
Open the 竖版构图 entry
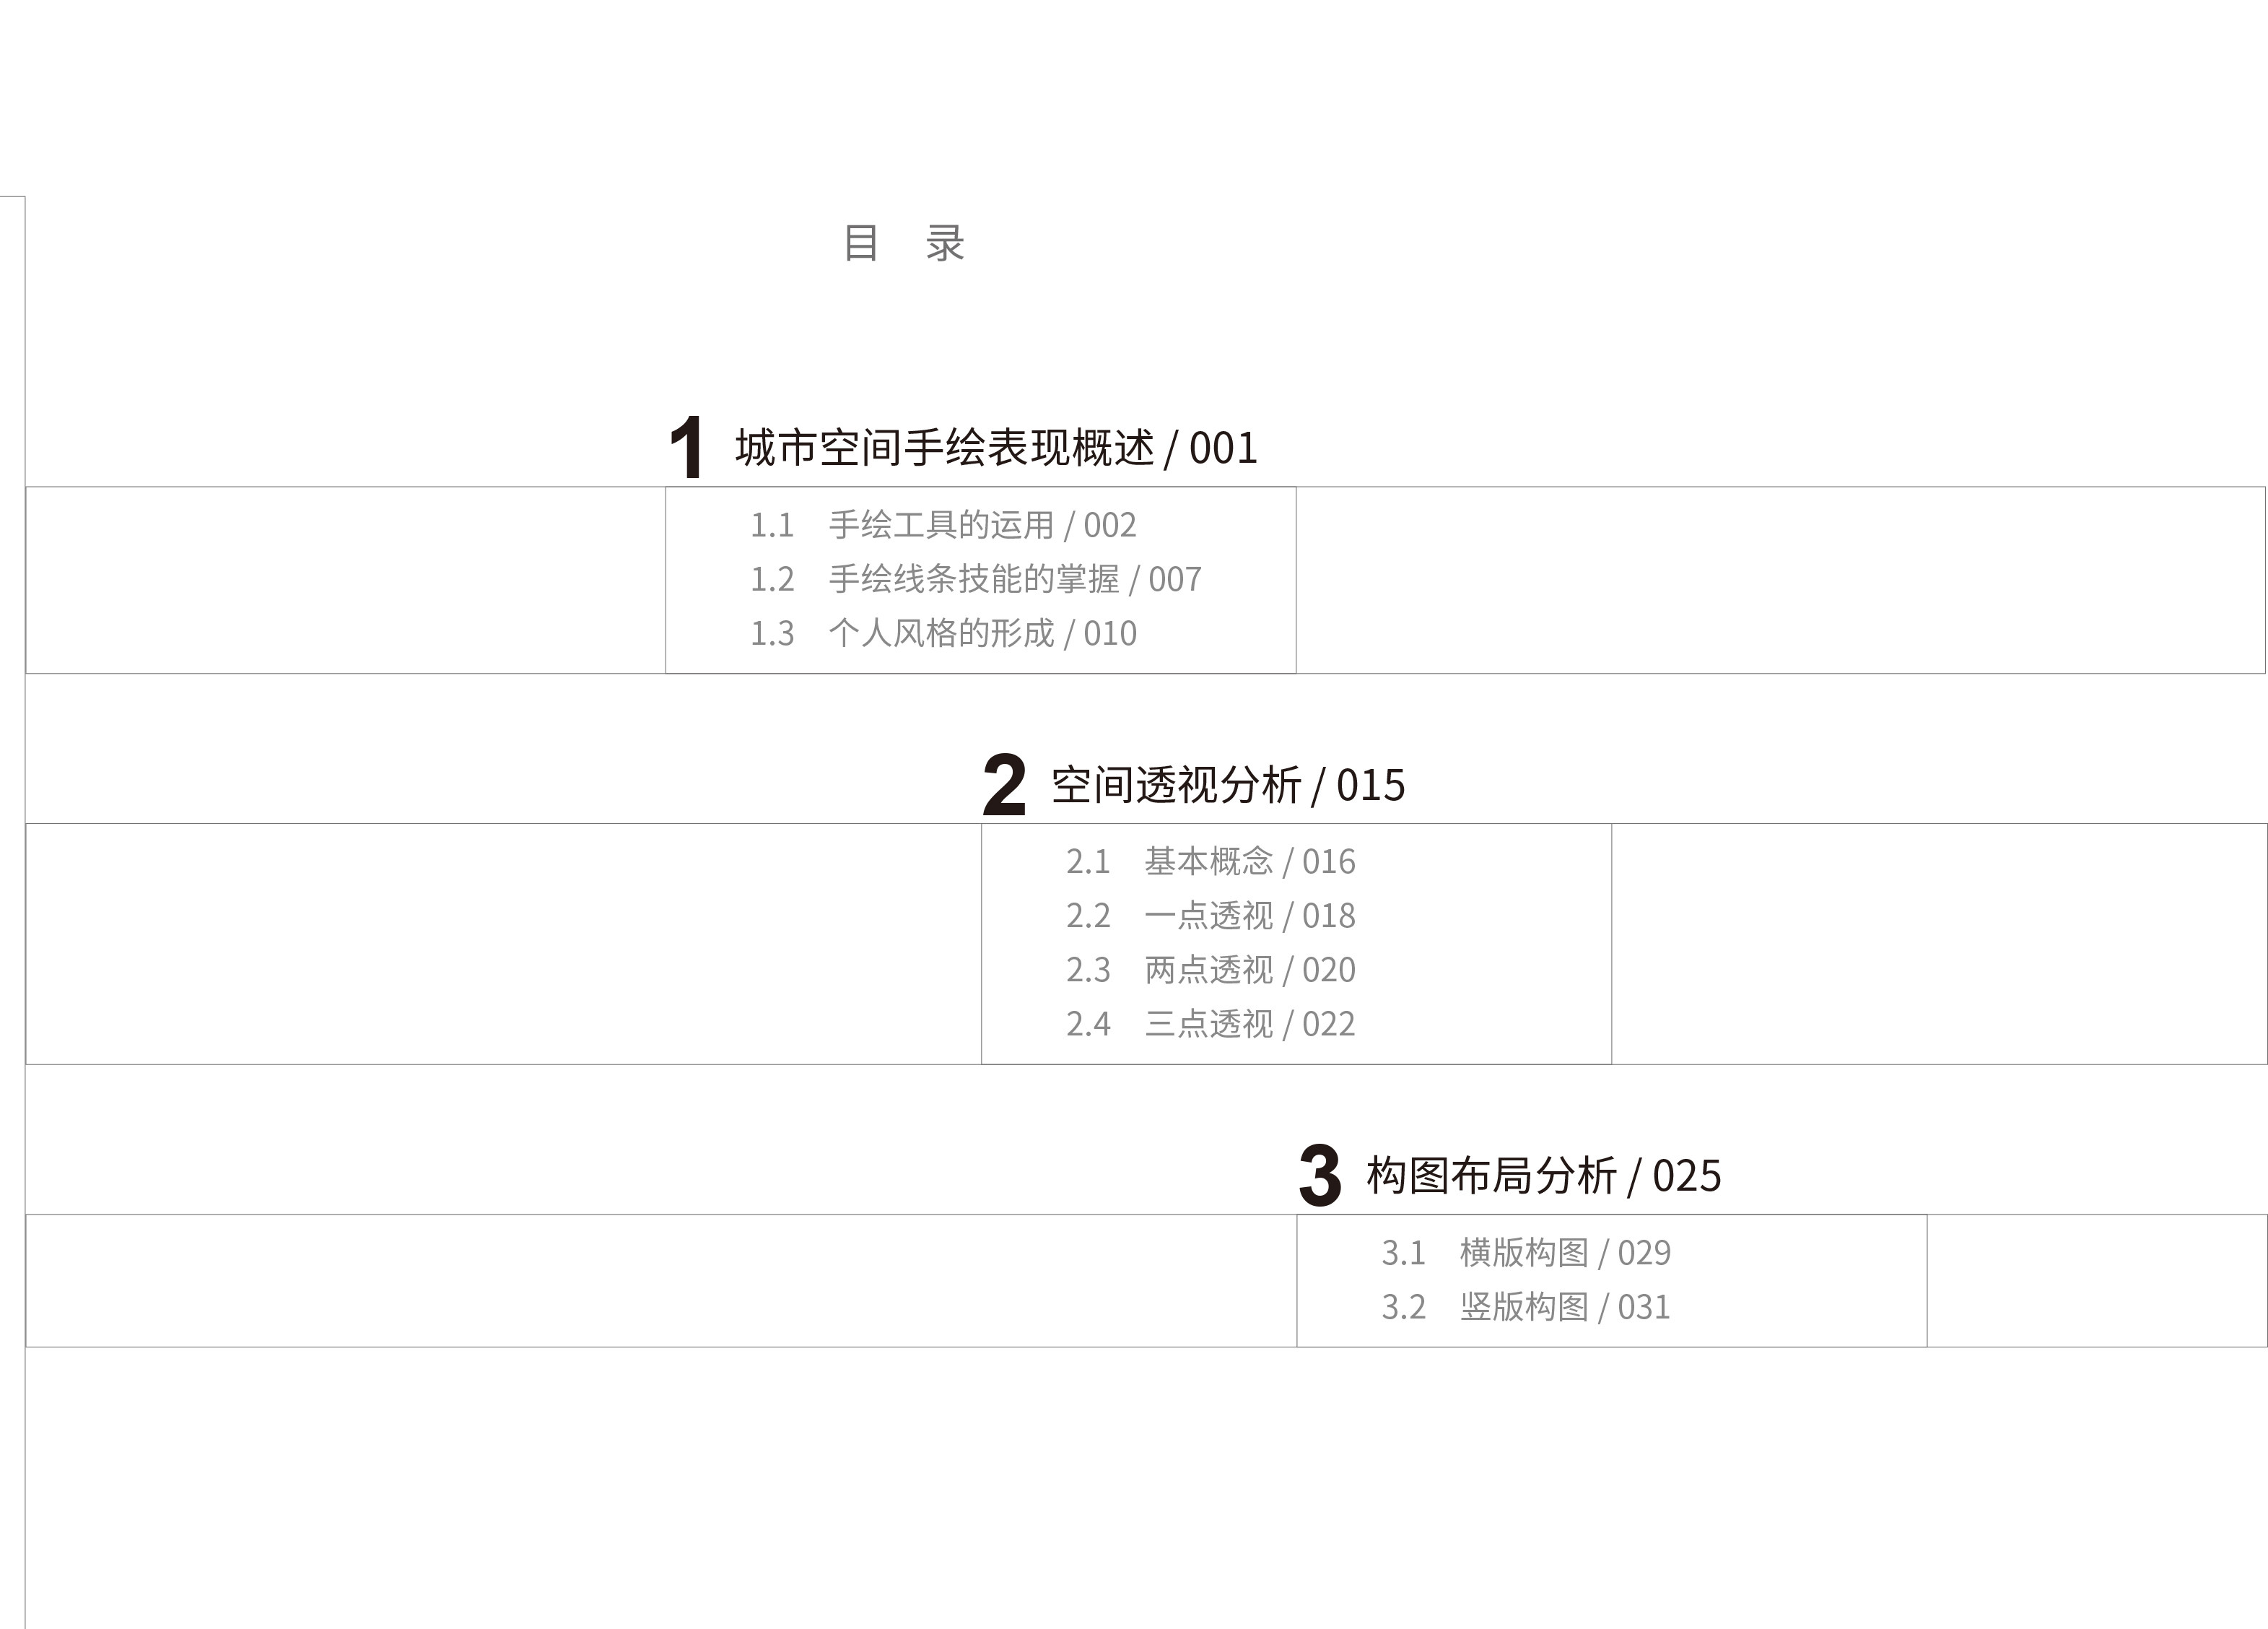[1523, 1307]
